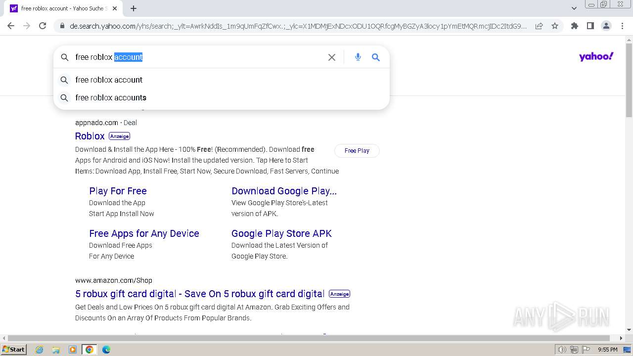Choose suggestion 'free roblox account'
This screenshot has width=633, height=356.
coord(222,80)
